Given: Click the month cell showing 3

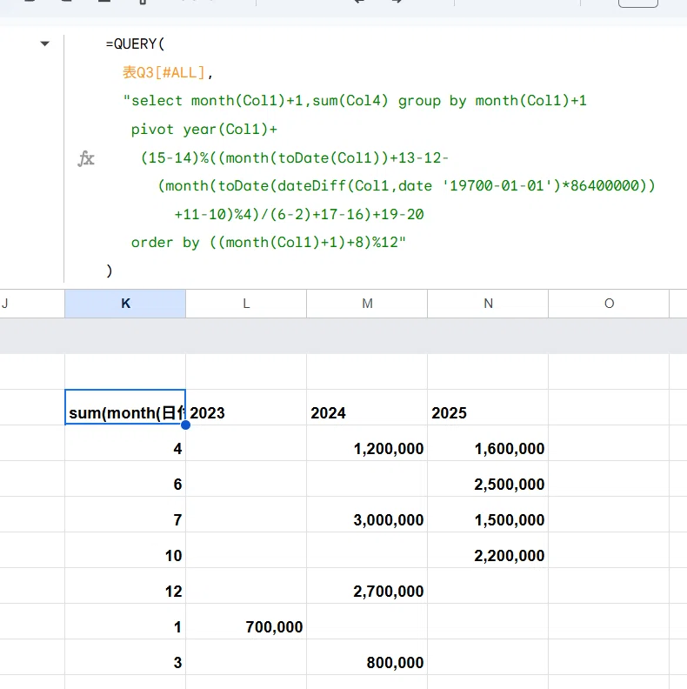Looking at the screenshot, I should coord(125,657).
